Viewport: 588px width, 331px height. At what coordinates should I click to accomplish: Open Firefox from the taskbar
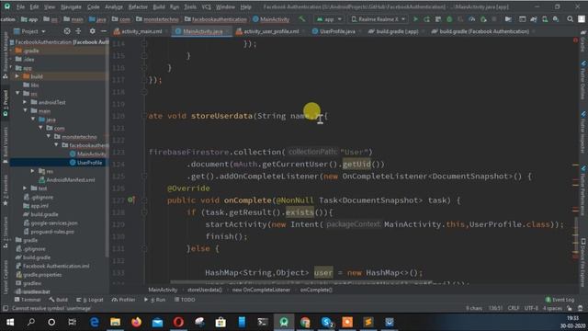pyautogui.click(x=137, y=322)
